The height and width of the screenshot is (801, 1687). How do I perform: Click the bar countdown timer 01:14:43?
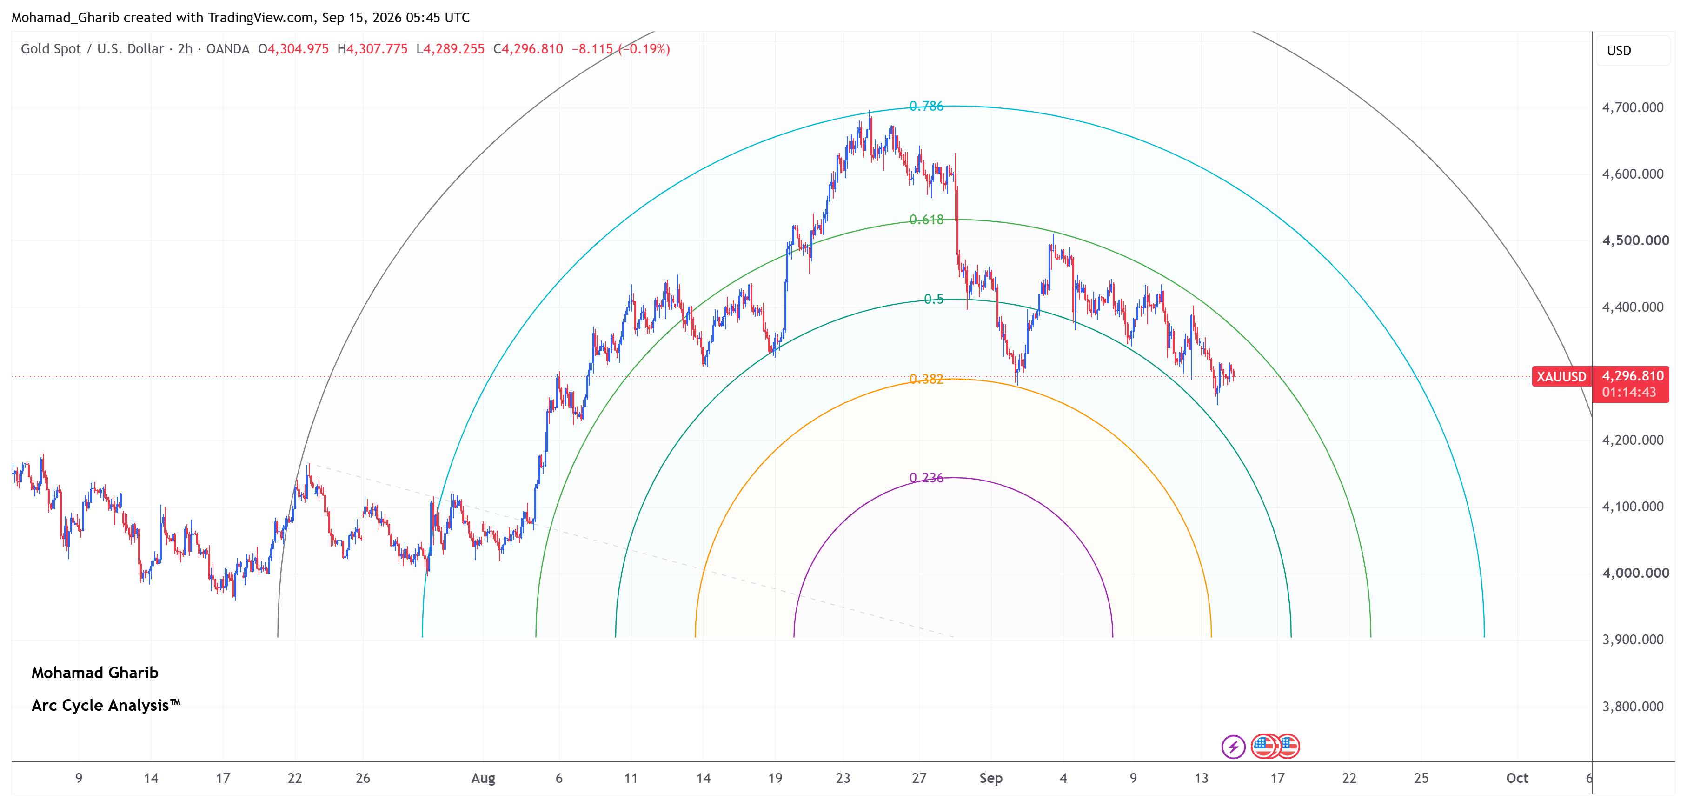click(x=1629, y=392)
